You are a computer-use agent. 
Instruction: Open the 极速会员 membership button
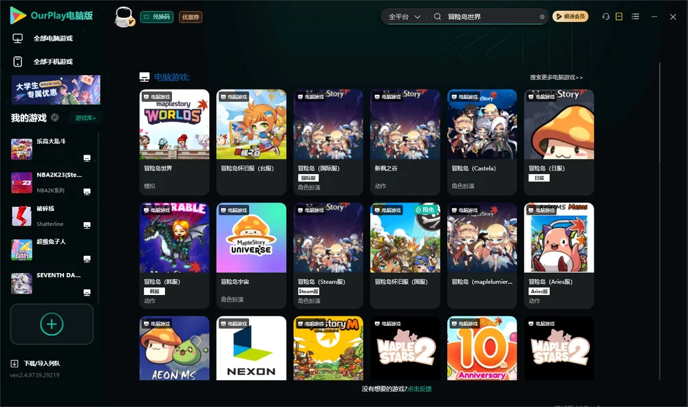570,16
